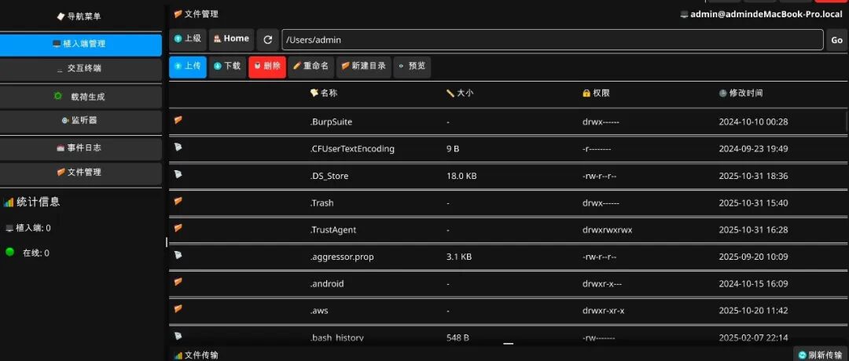
Task: Click the .CFUserTextEncoding file icon
Action: click(x=178, y=147)
